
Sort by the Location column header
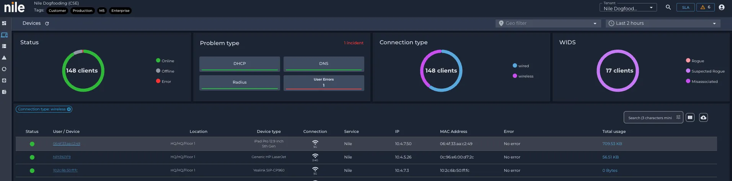coord(199,131)
